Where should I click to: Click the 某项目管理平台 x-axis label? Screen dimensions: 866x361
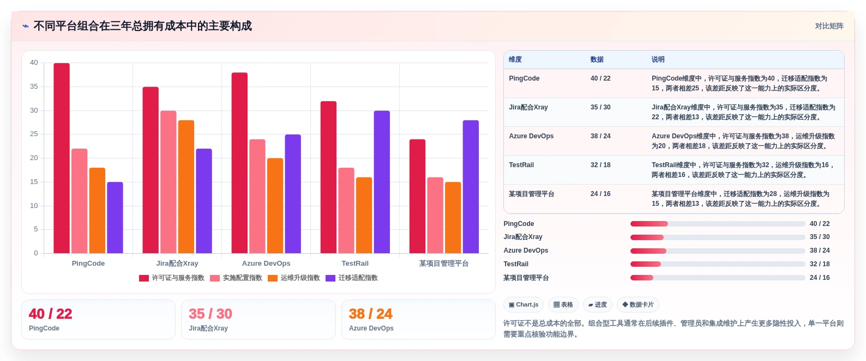[444, 264]
